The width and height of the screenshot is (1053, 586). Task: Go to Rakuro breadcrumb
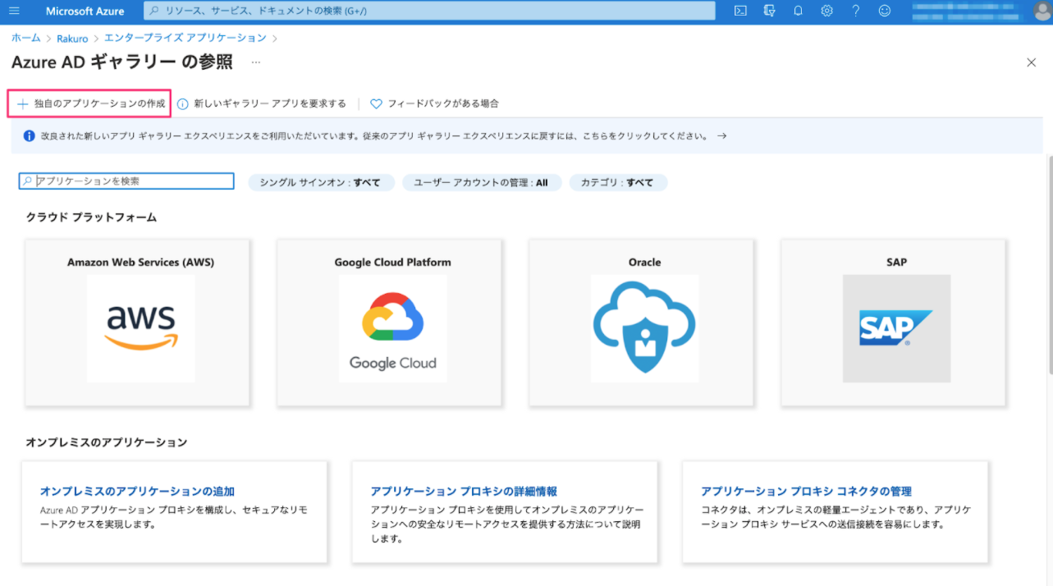tap(72, 39)
